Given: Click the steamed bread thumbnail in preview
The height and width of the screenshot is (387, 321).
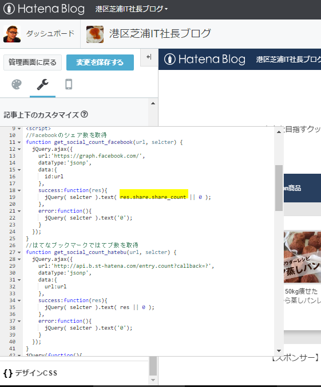Looking at the screenshot, I should click(302, 257).
